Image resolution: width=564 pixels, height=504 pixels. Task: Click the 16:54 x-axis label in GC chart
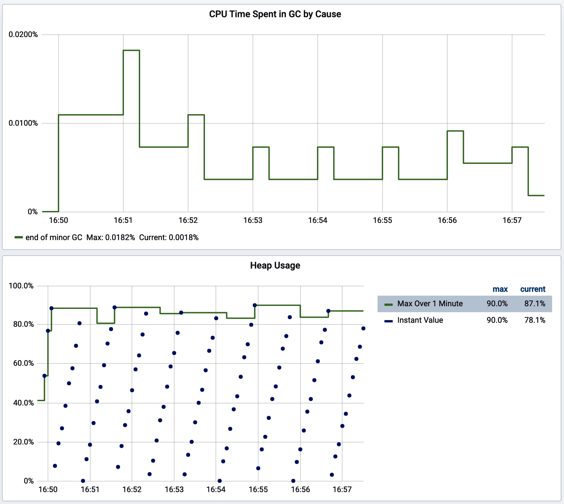[318, 220]
